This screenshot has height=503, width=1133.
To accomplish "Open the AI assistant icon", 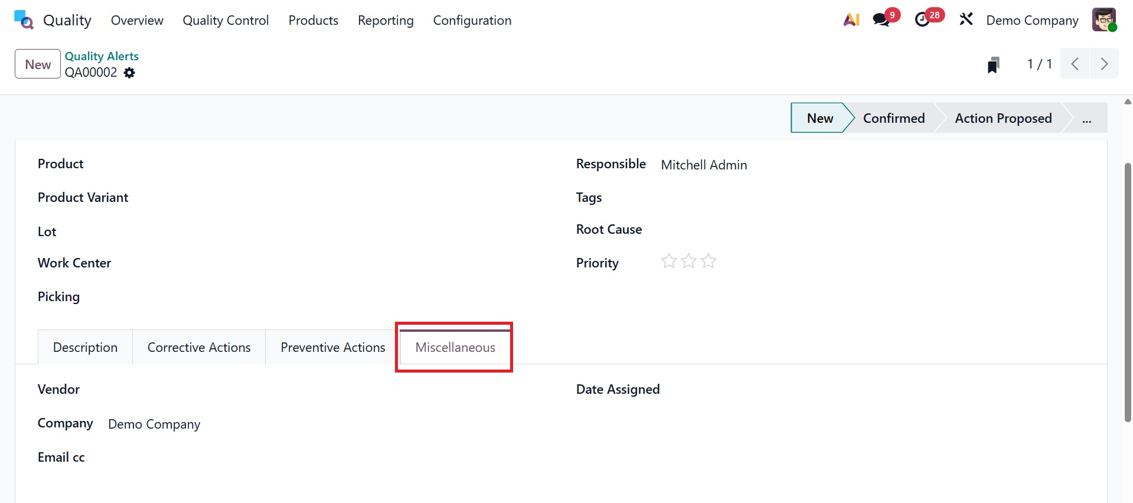I will coord(851,20).
